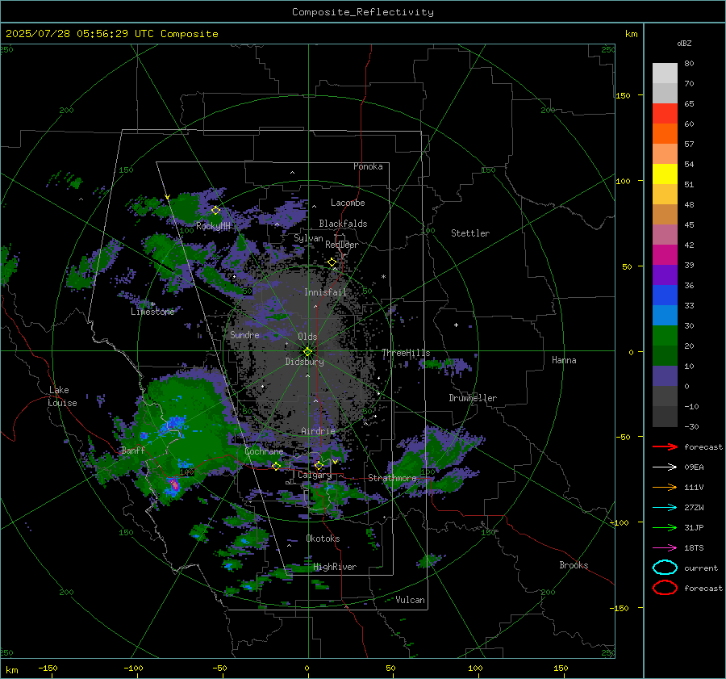Viewport: 726px width, 679px height.
Task: Click the yellow diamond marker below Cochrane
Action: [276, 466]
